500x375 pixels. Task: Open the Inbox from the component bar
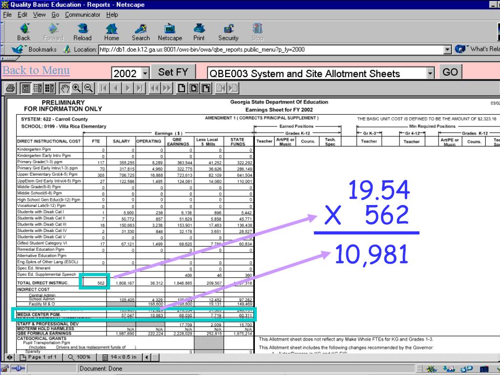[448, 369]
